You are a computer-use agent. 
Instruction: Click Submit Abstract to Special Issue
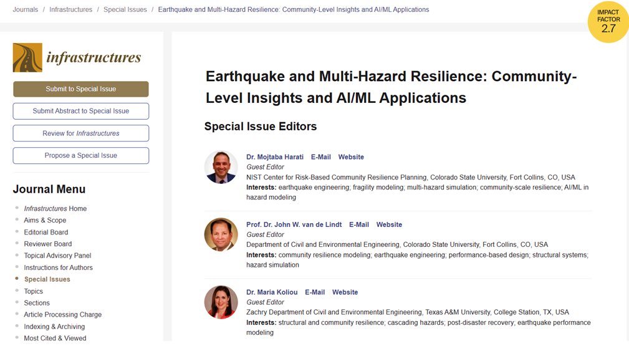pos(80,111)
